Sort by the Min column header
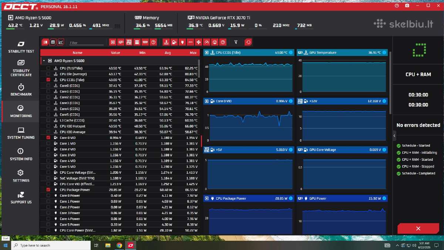 click(x=142, y=53)
